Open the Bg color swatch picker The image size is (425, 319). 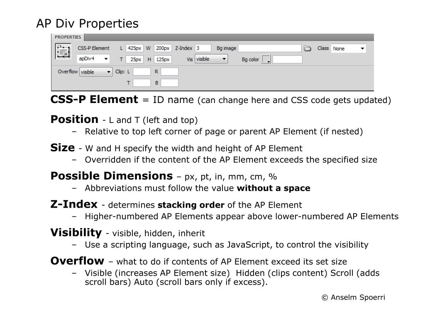266,59
